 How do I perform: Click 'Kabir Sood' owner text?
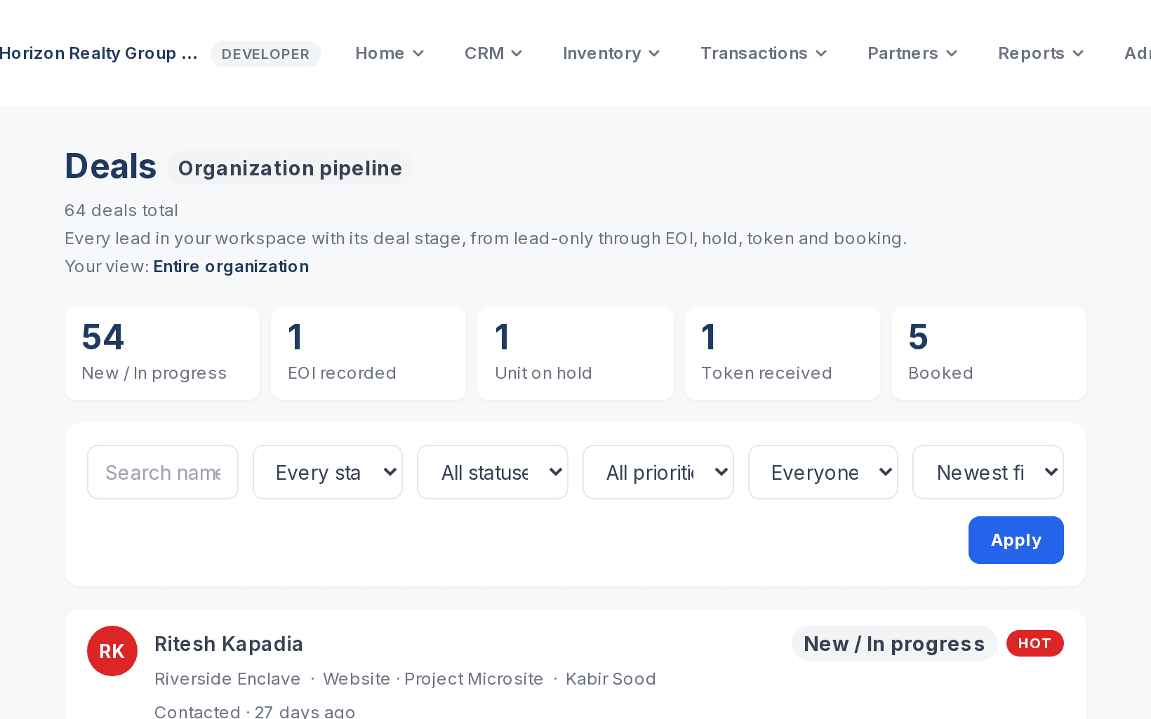pyautogui.click(x=611, y=679)
